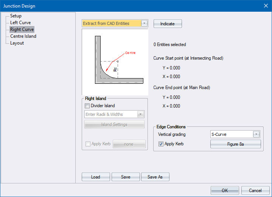This screenshot has width=272, height=197.
Task: Click the curve radius diagram image
Action: pos(115,62)
